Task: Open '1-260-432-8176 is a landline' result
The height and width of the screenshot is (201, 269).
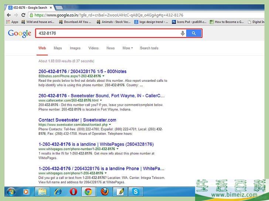Action: (x=96, y=144)
